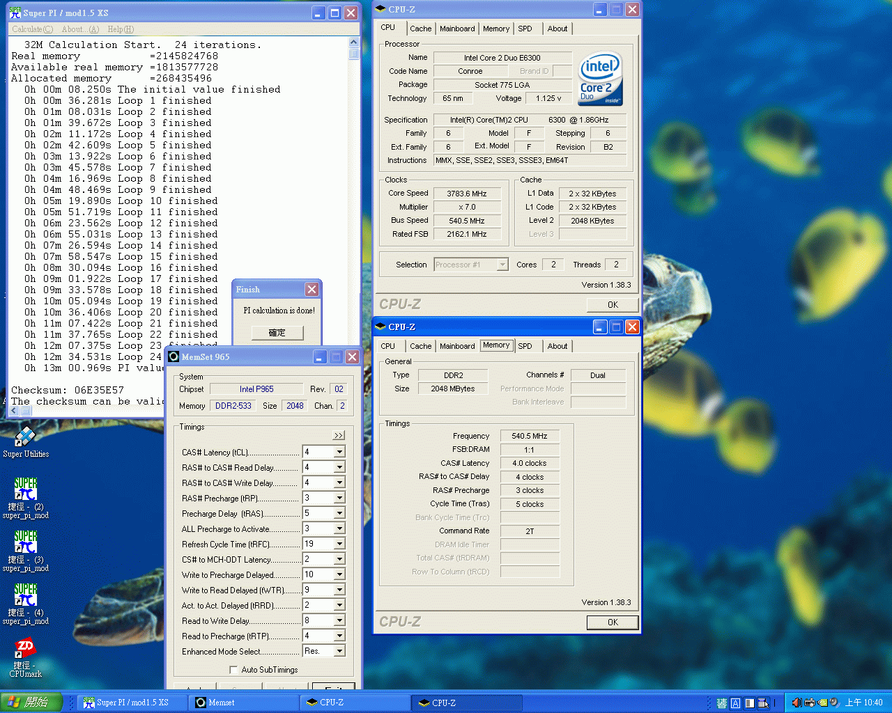Image resolution: width=892 pixels, height=713 pixels.
Task: Click the red speaker tray icon
Action: coord(797,703)
